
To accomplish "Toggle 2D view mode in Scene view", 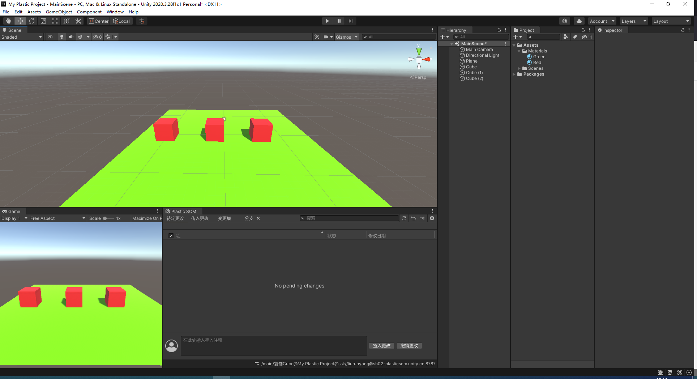I will [x=50, y=37].
